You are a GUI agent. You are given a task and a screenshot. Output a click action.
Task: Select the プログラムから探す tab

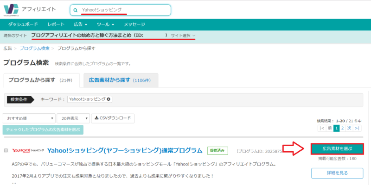[x=42, y=80]
